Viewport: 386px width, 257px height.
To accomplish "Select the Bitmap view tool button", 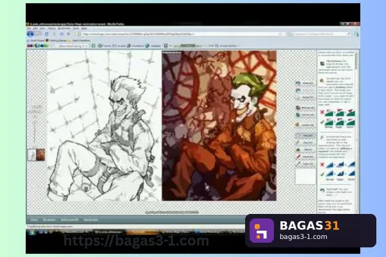I will (x=305, y=108).
